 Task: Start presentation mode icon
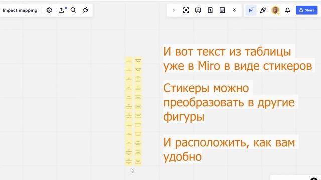[198, 10]
